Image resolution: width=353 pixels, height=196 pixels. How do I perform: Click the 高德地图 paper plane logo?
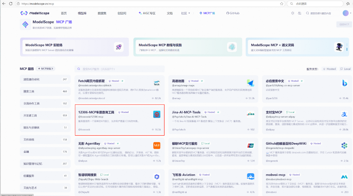250,83
